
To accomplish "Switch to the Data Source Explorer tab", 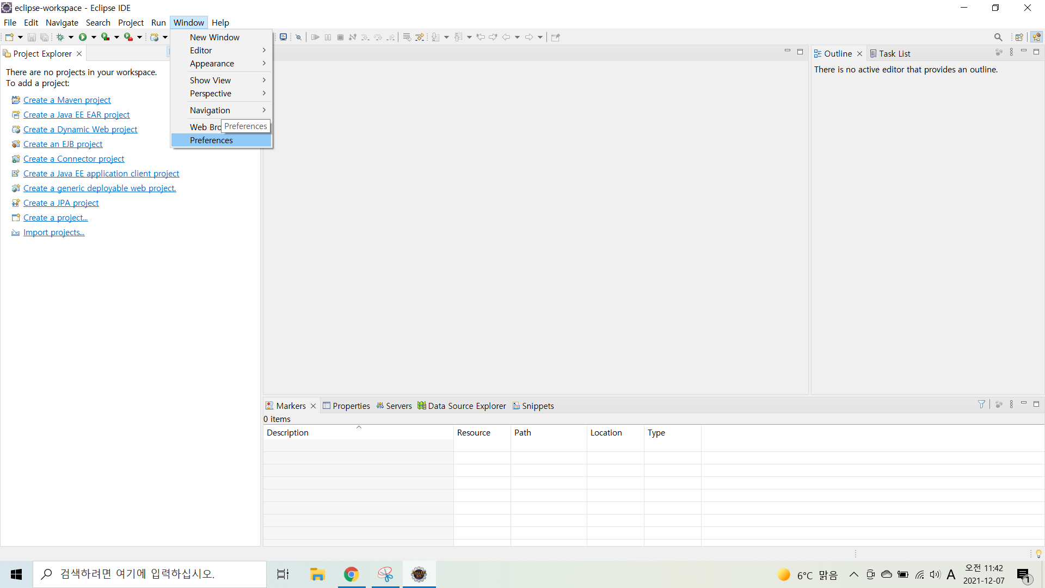I will [x=462, y=406].
